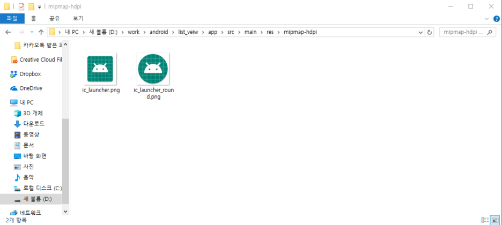The width and height of the screenshot is (502, 225).
Task: Go up one folder level arrow
Action: tap(41, 32)
